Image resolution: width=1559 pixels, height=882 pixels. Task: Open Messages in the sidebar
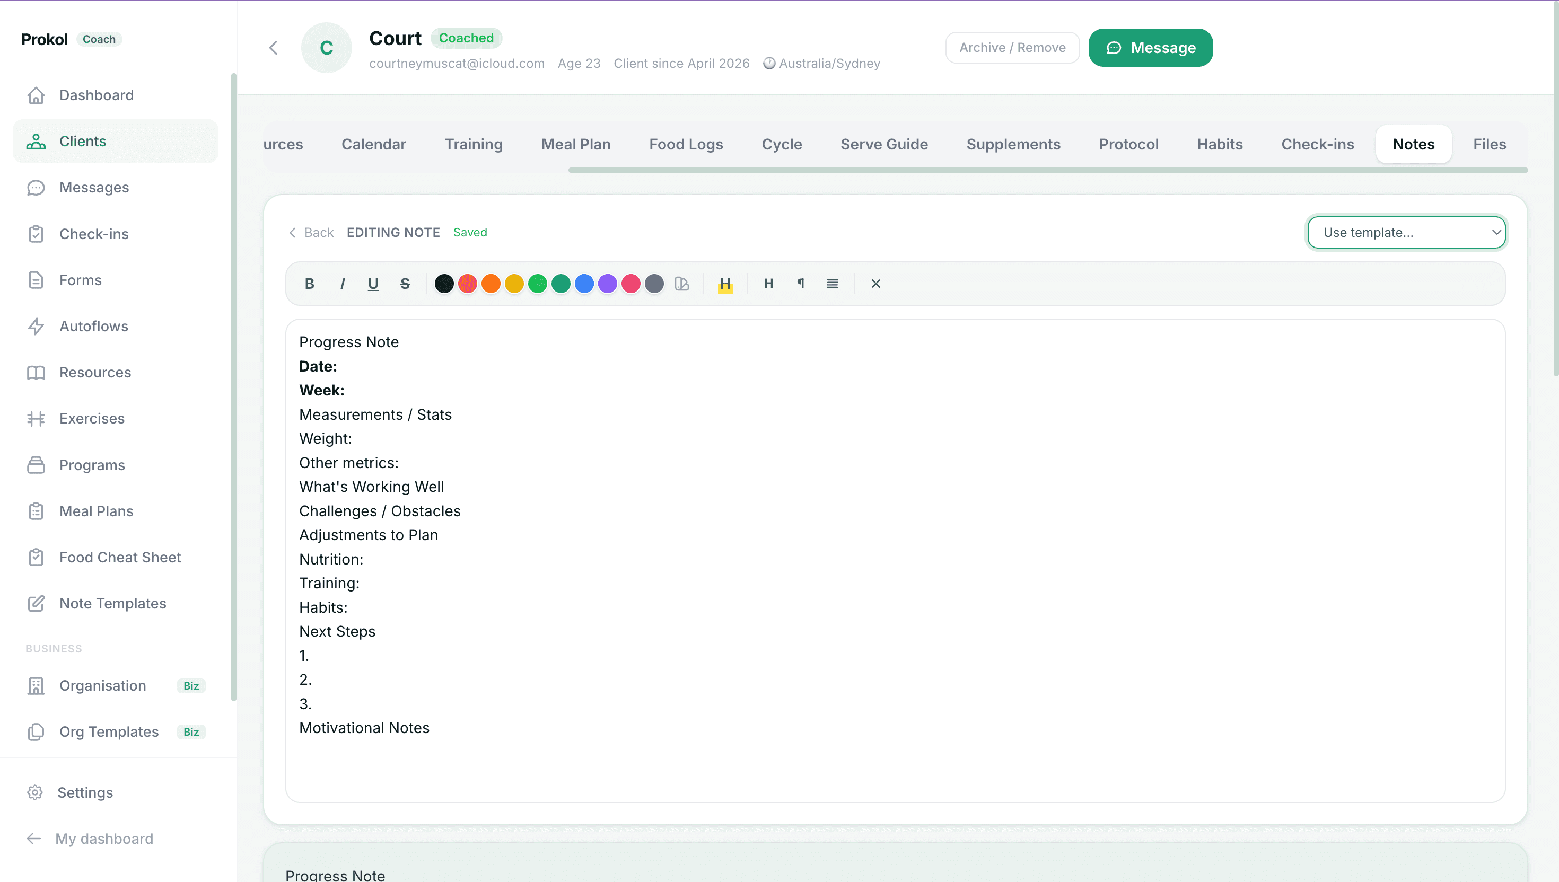[x=115, y=188]
